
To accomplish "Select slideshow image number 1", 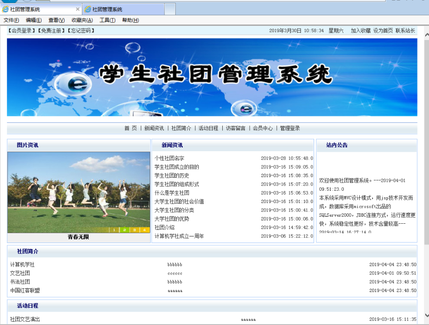I will (114, 230).
